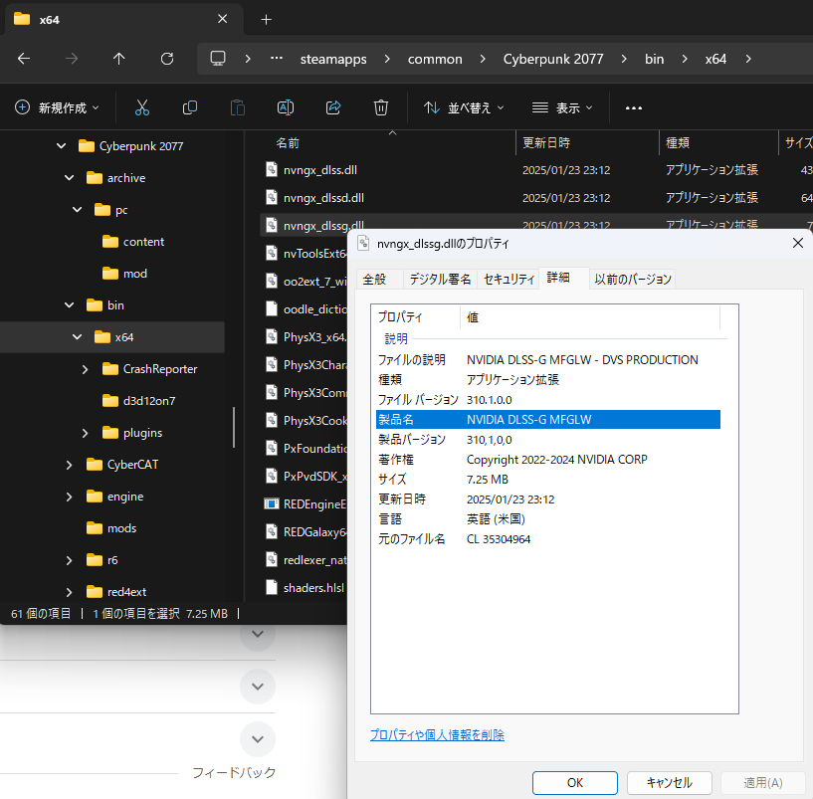Switch to the 全般 tab

pos(379,279)
